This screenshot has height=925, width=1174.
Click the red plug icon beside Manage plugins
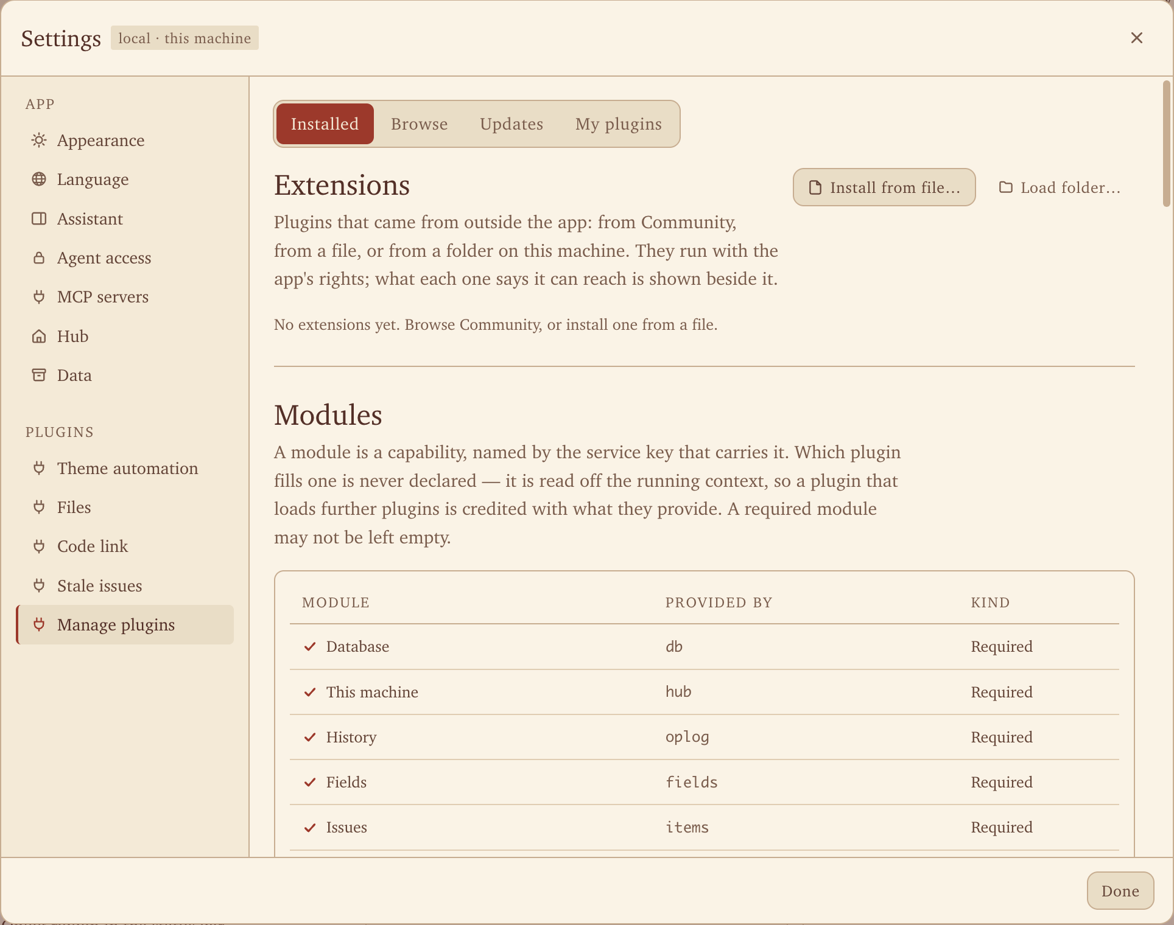[39, 624]
